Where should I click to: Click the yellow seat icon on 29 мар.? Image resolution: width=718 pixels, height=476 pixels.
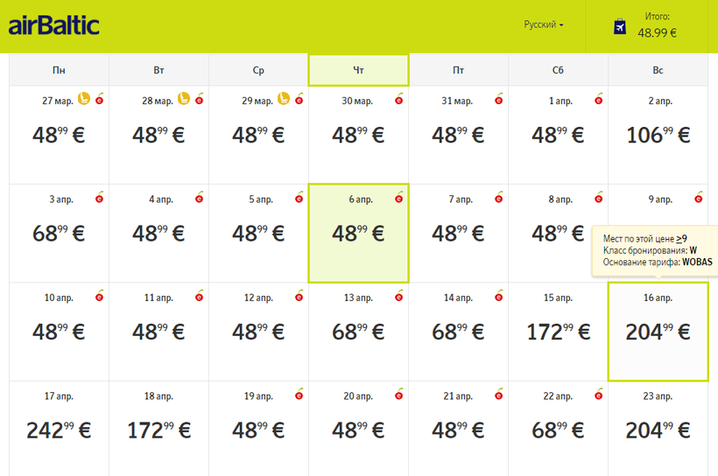tap(285, 99)
